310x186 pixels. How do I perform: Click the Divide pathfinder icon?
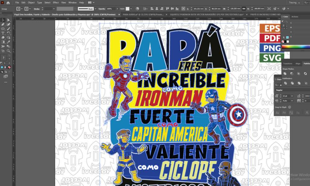(286, 83)
